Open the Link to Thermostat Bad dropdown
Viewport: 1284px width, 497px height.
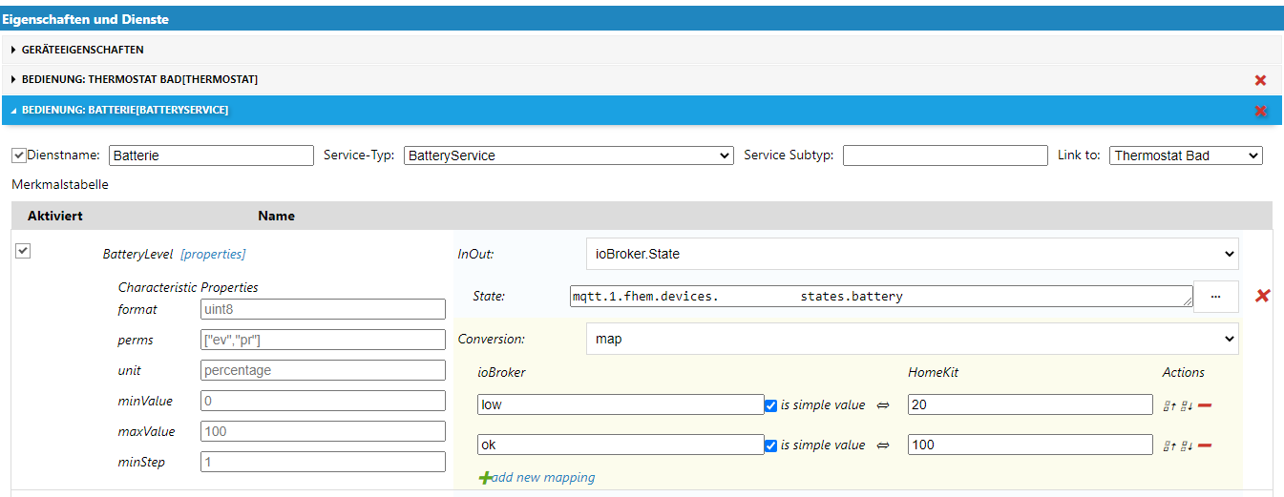coord(1186,155)
